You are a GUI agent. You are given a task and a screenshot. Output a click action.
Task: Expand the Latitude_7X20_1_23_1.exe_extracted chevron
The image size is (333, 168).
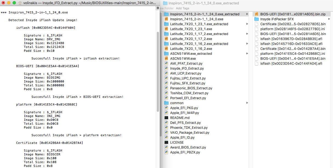coord(247,24)
